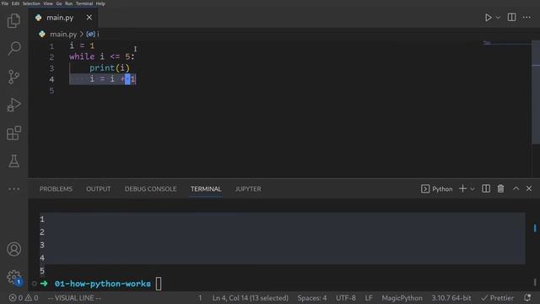Click line number 1 in gutter

(x=51, y=46)
